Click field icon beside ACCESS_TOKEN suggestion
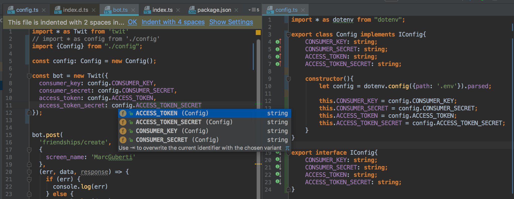Screen dimensions: 514x199 [x=123, y=113]
